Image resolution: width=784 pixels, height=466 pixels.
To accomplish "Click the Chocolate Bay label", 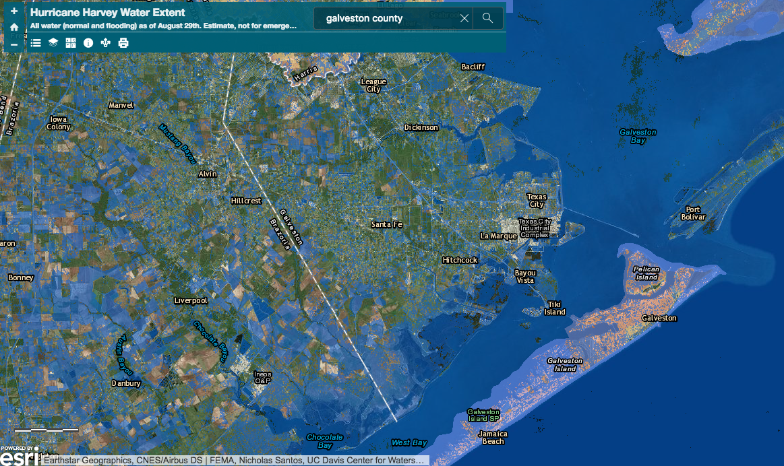I will pos(324,440).
